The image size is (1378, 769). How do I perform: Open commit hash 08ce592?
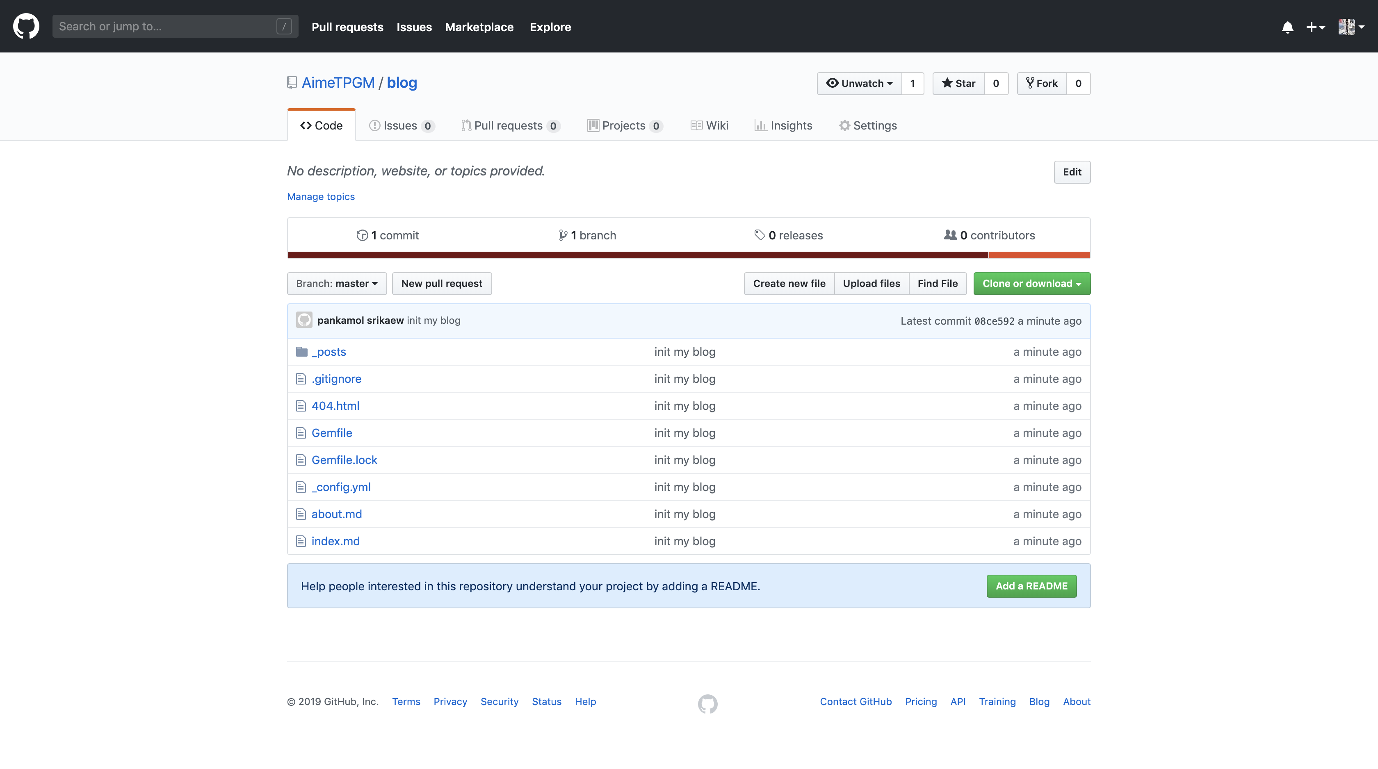pyautogui.click(x=994, y=321)
